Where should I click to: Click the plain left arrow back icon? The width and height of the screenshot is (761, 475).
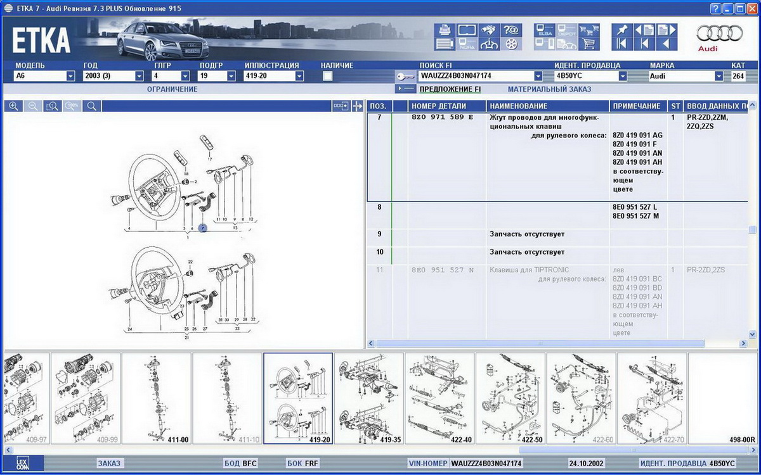(x=666, y=44)
